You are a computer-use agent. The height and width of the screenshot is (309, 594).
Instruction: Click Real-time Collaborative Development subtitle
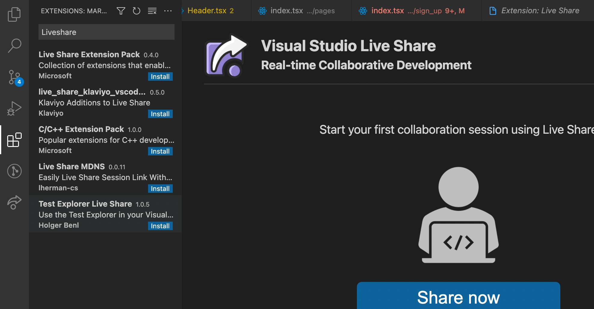point(366,65)
